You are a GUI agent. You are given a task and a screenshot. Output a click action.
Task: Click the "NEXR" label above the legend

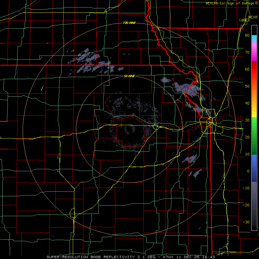[253, 17]
